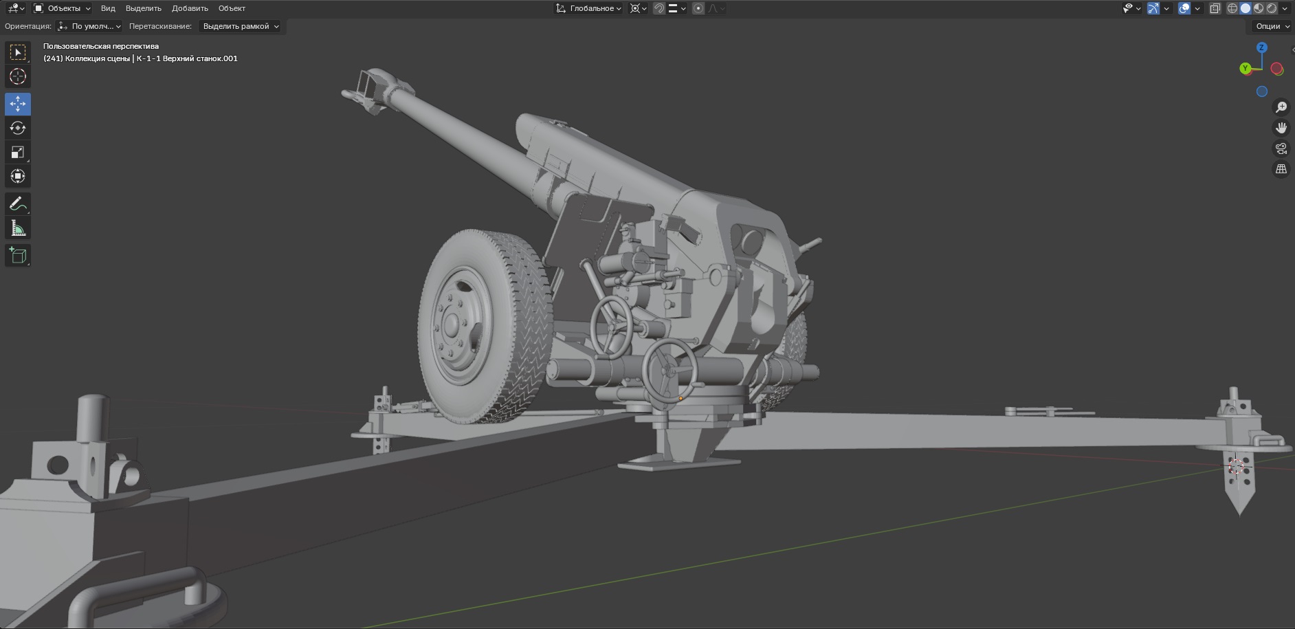Switch to solid viewport shading
The height and width of the screenshot is (629, 1295).
[1246, 8]
